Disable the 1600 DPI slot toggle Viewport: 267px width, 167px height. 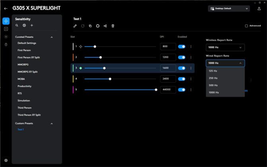pos(182,68)
